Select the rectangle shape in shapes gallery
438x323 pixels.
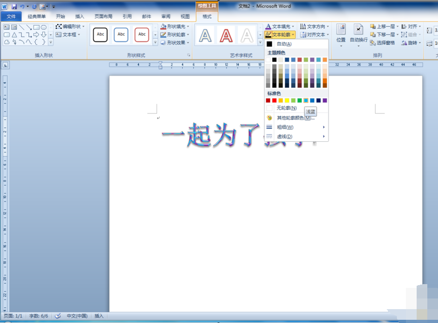[36, 27]
